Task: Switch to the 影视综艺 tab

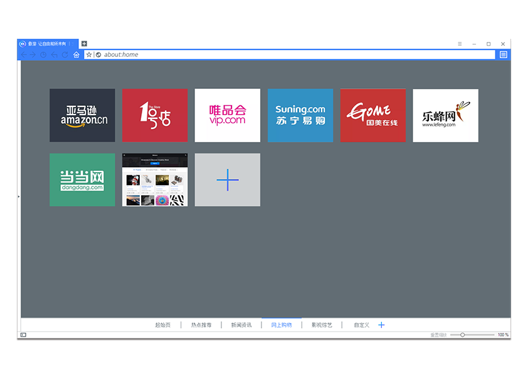Action: coord(322,325)
